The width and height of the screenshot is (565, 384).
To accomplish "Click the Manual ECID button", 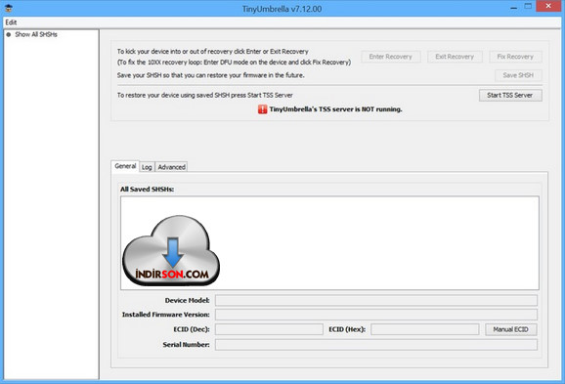I will click(510, 329).
